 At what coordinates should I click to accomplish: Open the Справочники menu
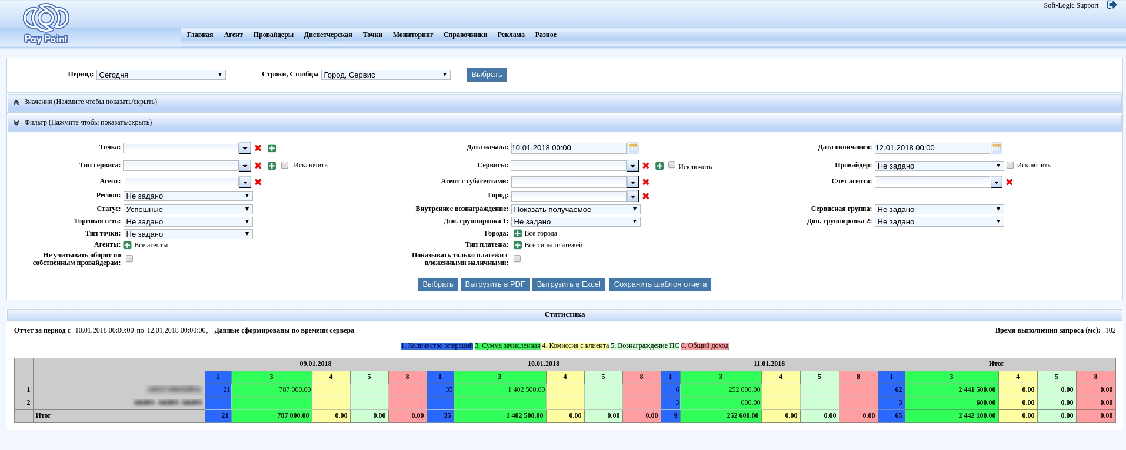coord(465,35)
